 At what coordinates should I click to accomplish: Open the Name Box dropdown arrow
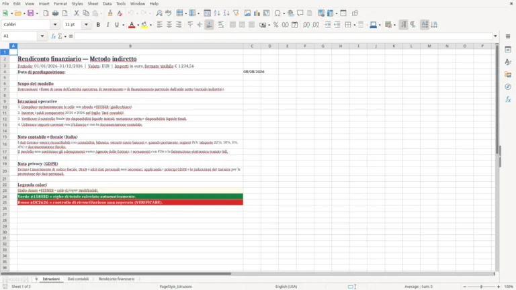coord(42,36)
